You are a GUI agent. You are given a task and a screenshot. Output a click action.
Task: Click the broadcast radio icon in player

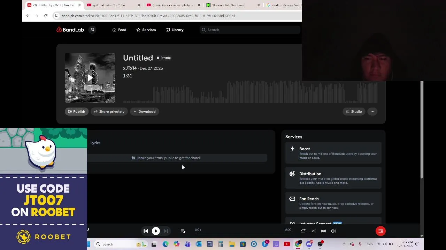pos(323,231)
